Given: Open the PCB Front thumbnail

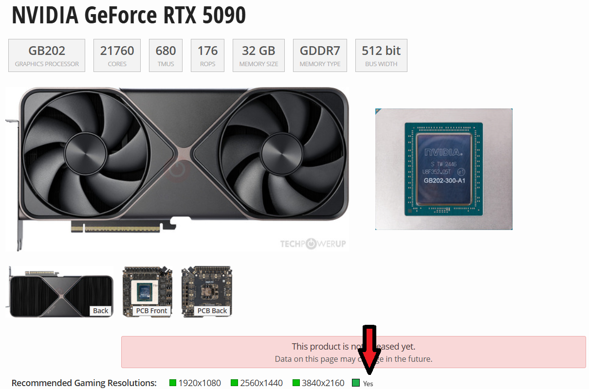Looking at the screenshot, I should [x=147, y=292].
